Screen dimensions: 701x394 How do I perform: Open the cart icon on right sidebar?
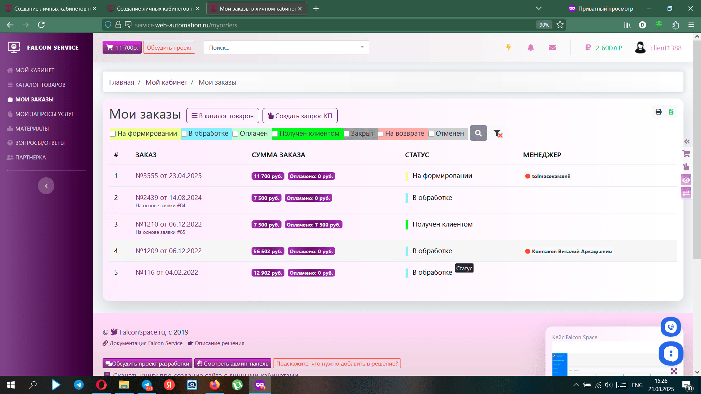tap(686, 154)
